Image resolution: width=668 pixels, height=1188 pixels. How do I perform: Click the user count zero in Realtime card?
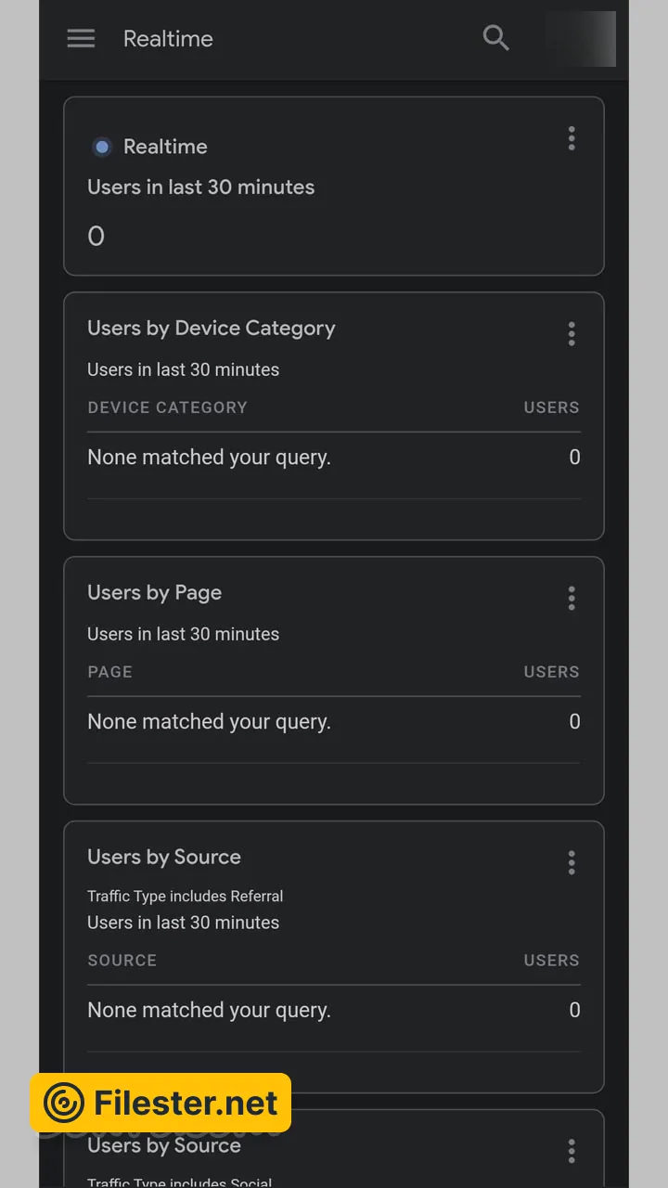96,237
